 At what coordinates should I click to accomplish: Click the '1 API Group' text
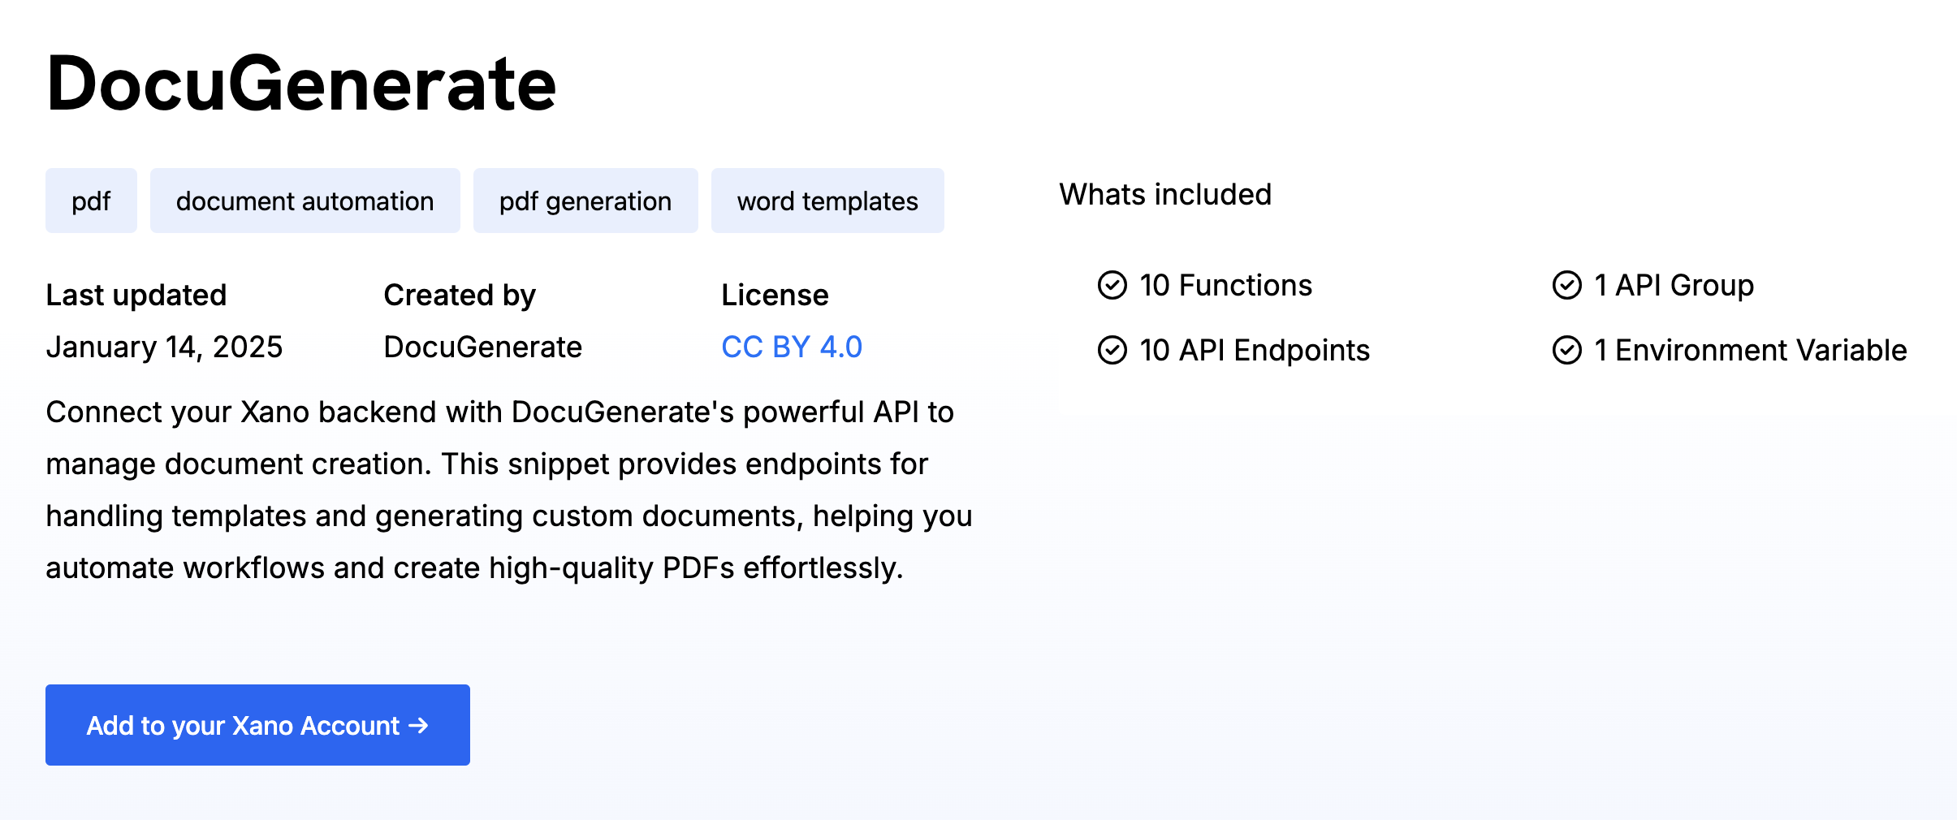[x=1674, y=285]
